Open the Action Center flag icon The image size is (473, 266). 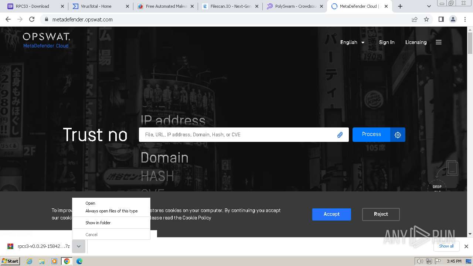[438, 261]
